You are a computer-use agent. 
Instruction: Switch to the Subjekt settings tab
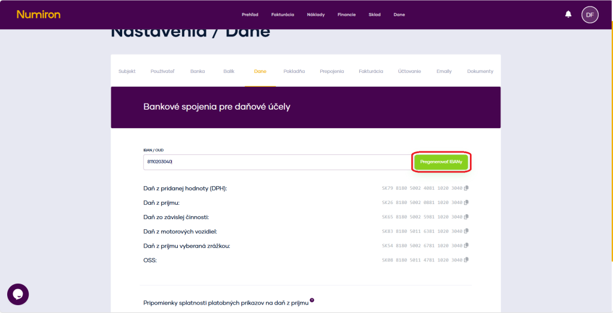tap(127, 71)
